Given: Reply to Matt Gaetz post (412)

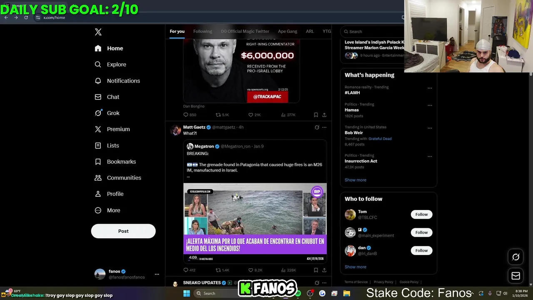Looking at the screenshot, I should point(189,270).
